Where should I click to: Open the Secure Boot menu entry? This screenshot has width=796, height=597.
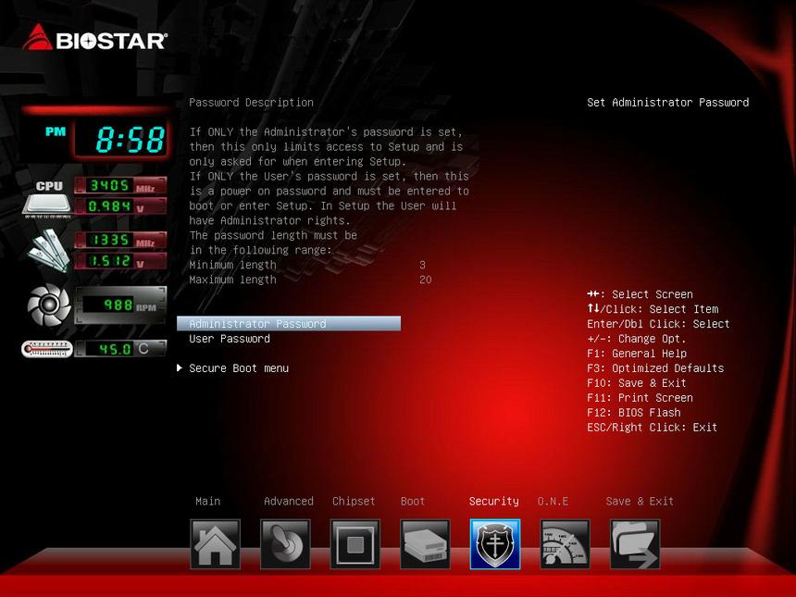239,368
